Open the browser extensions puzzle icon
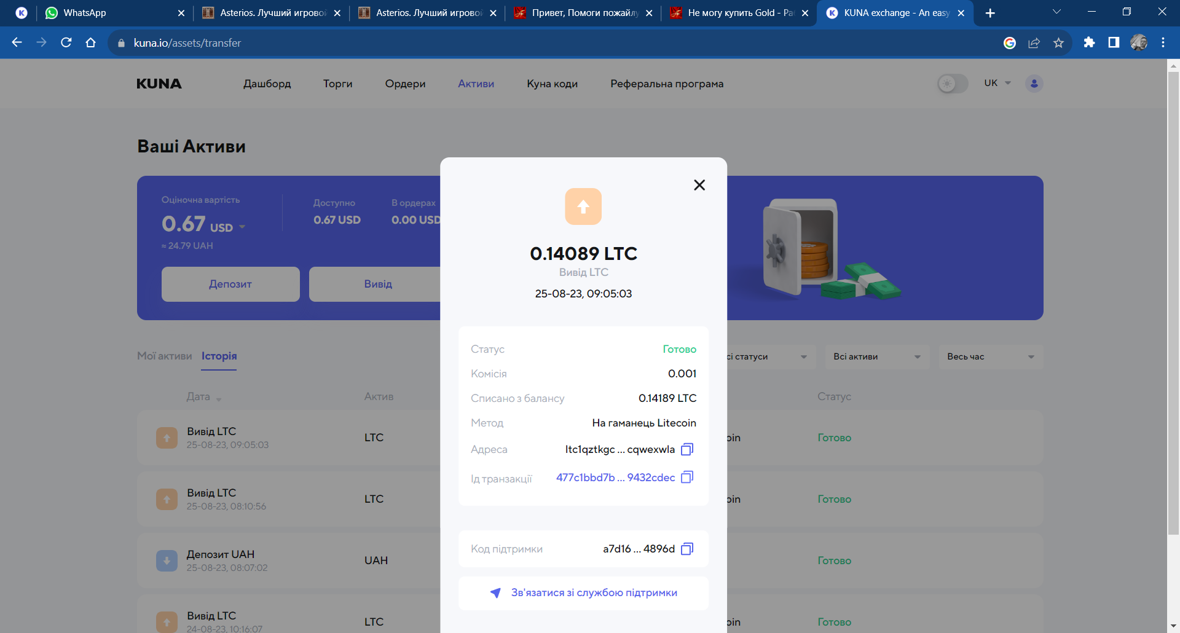This screenshot has width=1180, height=633. coord(1089,43)
